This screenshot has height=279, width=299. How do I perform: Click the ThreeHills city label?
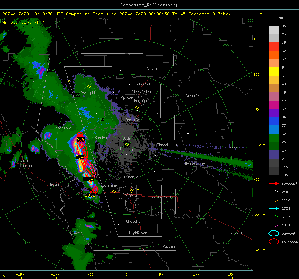click(x=167, y=145)
